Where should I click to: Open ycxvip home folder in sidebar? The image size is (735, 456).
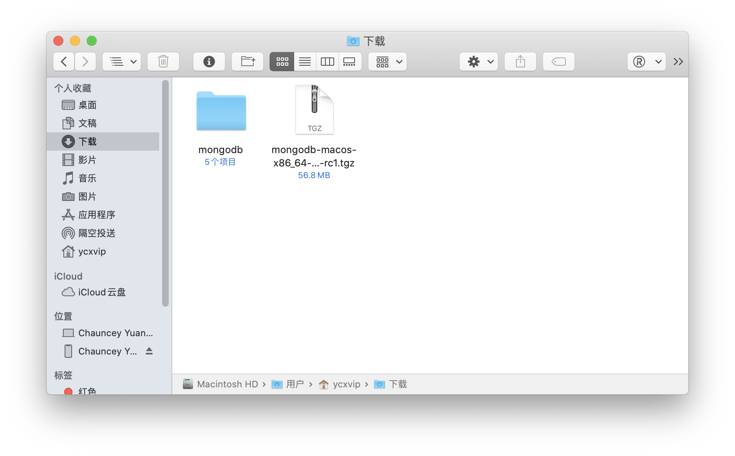103,251
